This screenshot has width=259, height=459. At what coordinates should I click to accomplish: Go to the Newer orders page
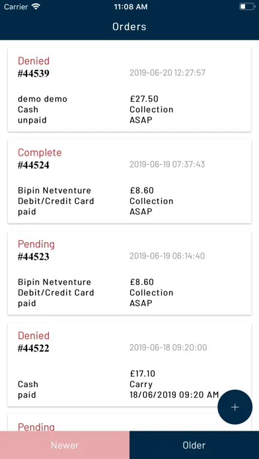[65, 445]
